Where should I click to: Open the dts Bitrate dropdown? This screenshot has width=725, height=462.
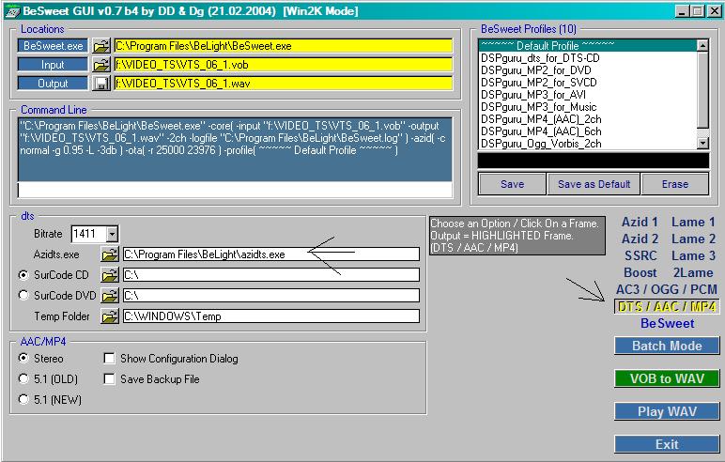(113, 234)
